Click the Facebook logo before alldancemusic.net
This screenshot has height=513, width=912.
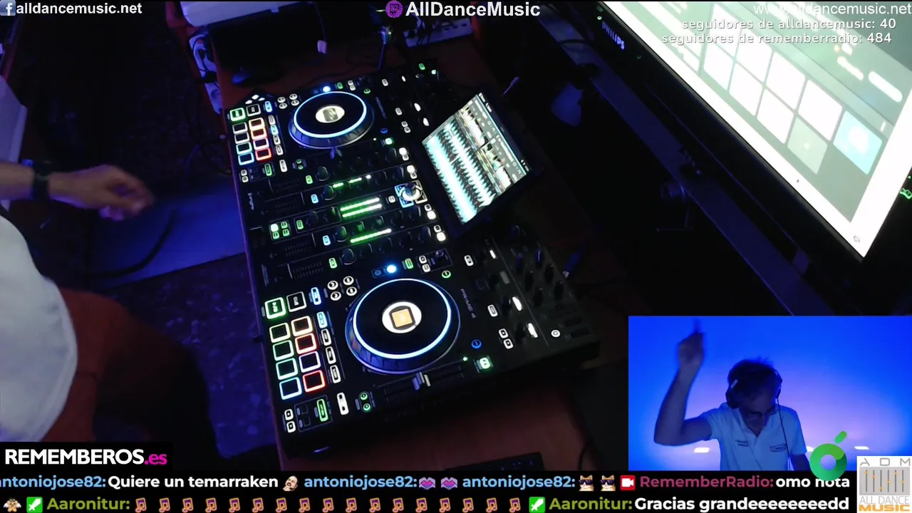click(x=8, y=9)
